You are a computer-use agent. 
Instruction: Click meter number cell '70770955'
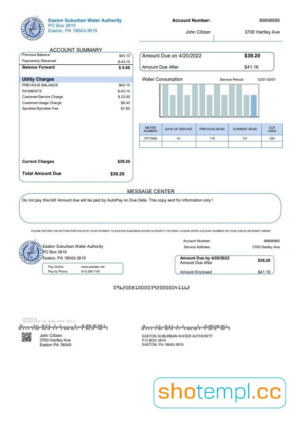coord(150,139)
